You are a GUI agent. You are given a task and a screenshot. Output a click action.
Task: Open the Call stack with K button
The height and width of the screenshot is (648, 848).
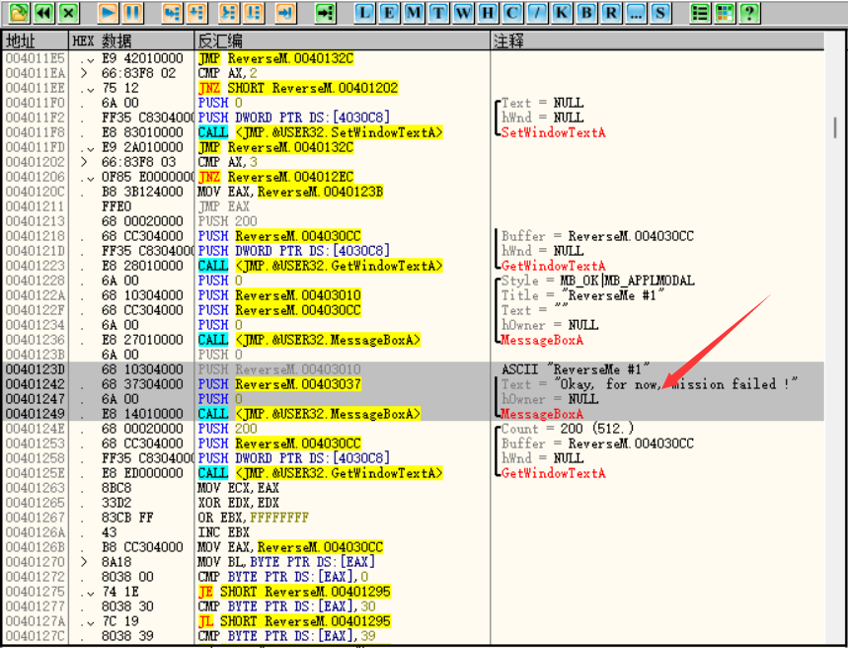(x=562, y=13)
